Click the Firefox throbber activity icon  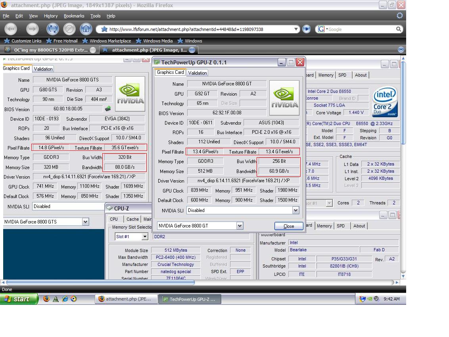click(x=399, y=16)
